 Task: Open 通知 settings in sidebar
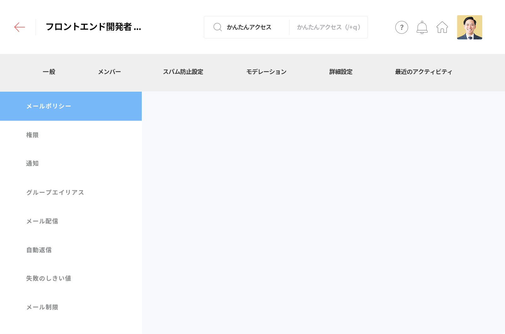(x=32, y=164)
